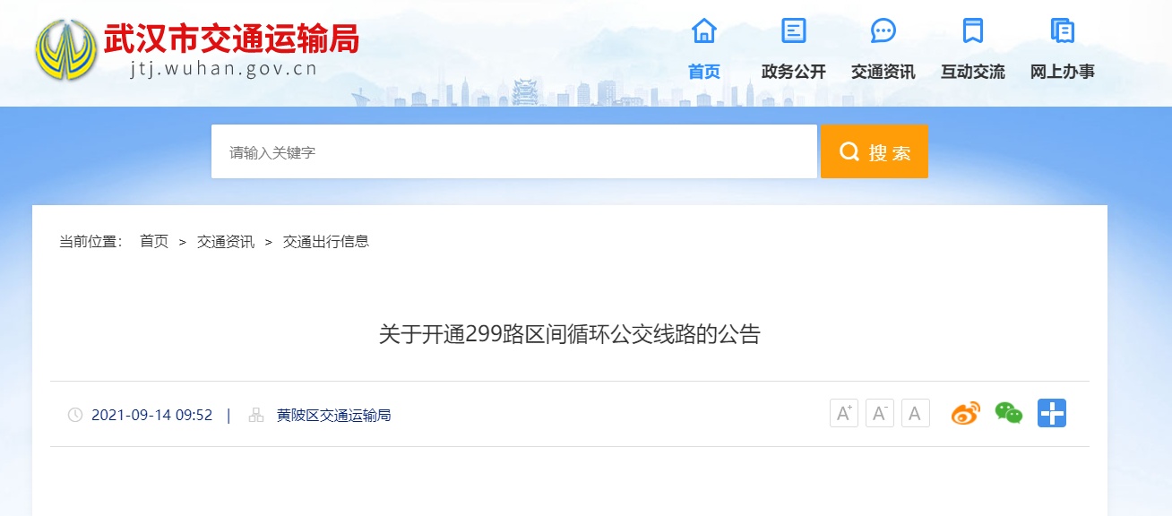This screenshot has height=516, width=1172.
Task: Open the 政务公开 document icon
Action: 794,30
